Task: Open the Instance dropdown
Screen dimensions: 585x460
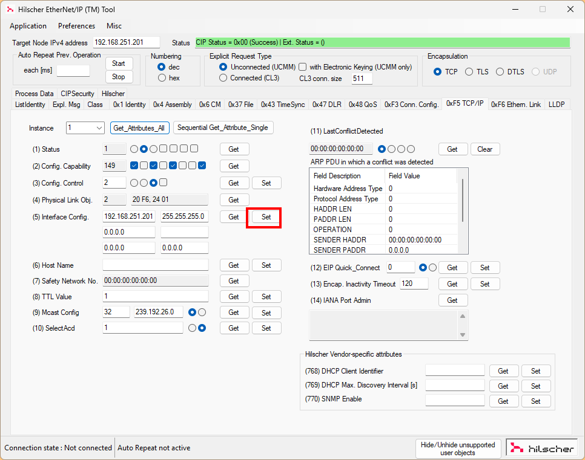Action: click(x=85, y=128)
